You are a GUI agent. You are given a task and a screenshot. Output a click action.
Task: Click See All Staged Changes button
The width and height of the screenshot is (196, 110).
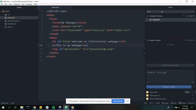tap(171, 65)
